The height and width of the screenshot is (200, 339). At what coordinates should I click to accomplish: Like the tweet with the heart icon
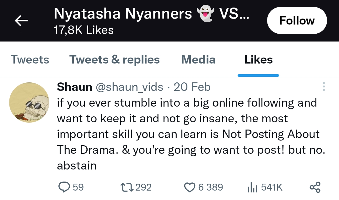tap(189, 187)
